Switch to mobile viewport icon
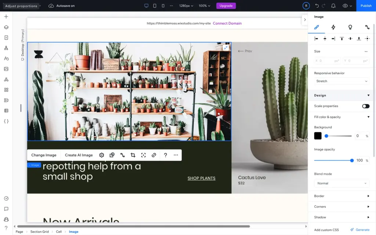 coord(163,6)
